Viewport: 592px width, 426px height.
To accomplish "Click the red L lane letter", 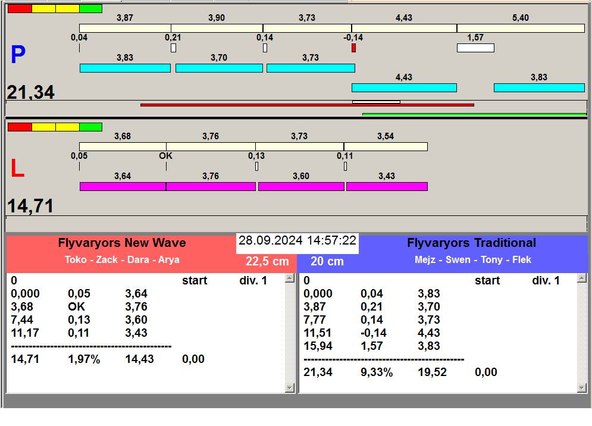I will pyautogui.click(x=17, y=168).
